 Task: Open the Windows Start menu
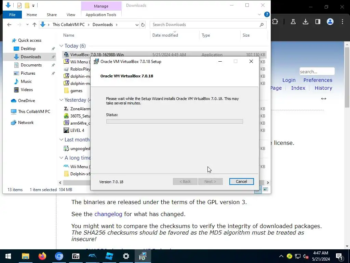8,256
